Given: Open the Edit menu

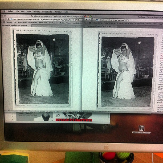Looking at the screenshot, I should coord(23,11).
